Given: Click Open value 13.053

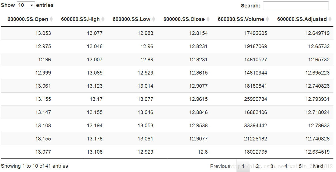Looking at the screenshot, I should point(43,33).
